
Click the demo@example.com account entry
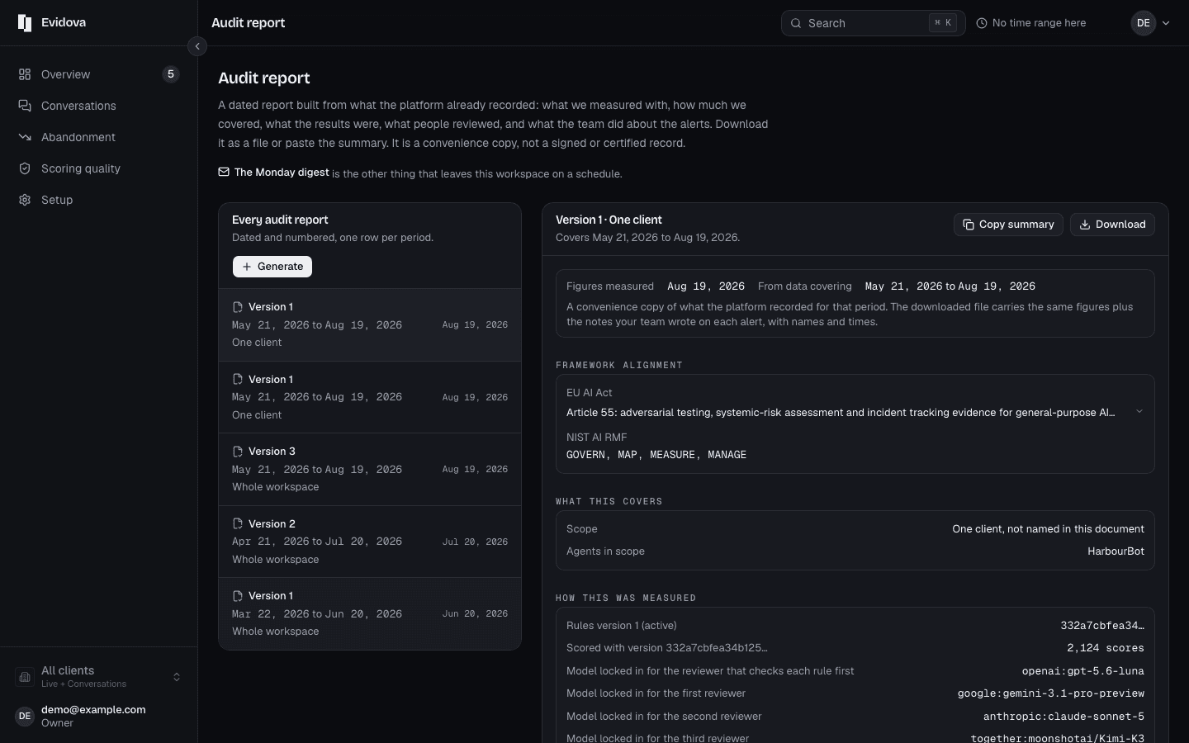(99, 716)
